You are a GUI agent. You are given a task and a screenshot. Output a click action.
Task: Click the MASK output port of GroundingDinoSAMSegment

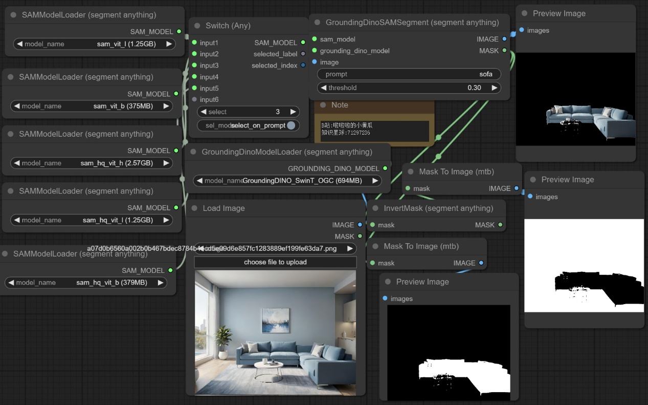pyautogui.click(x=504, y=51)
